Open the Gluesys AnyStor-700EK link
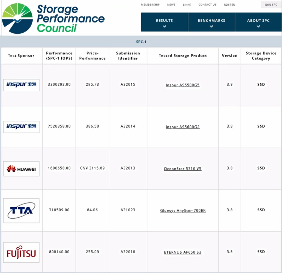The width and height of the screenshot is (282, 273). (x=183, y=211)
